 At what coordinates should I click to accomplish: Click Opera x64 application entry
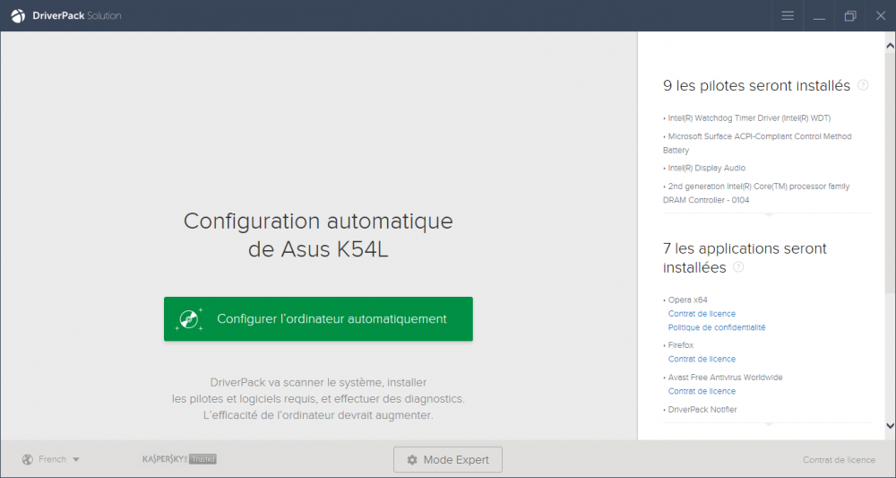pos(685,300)
